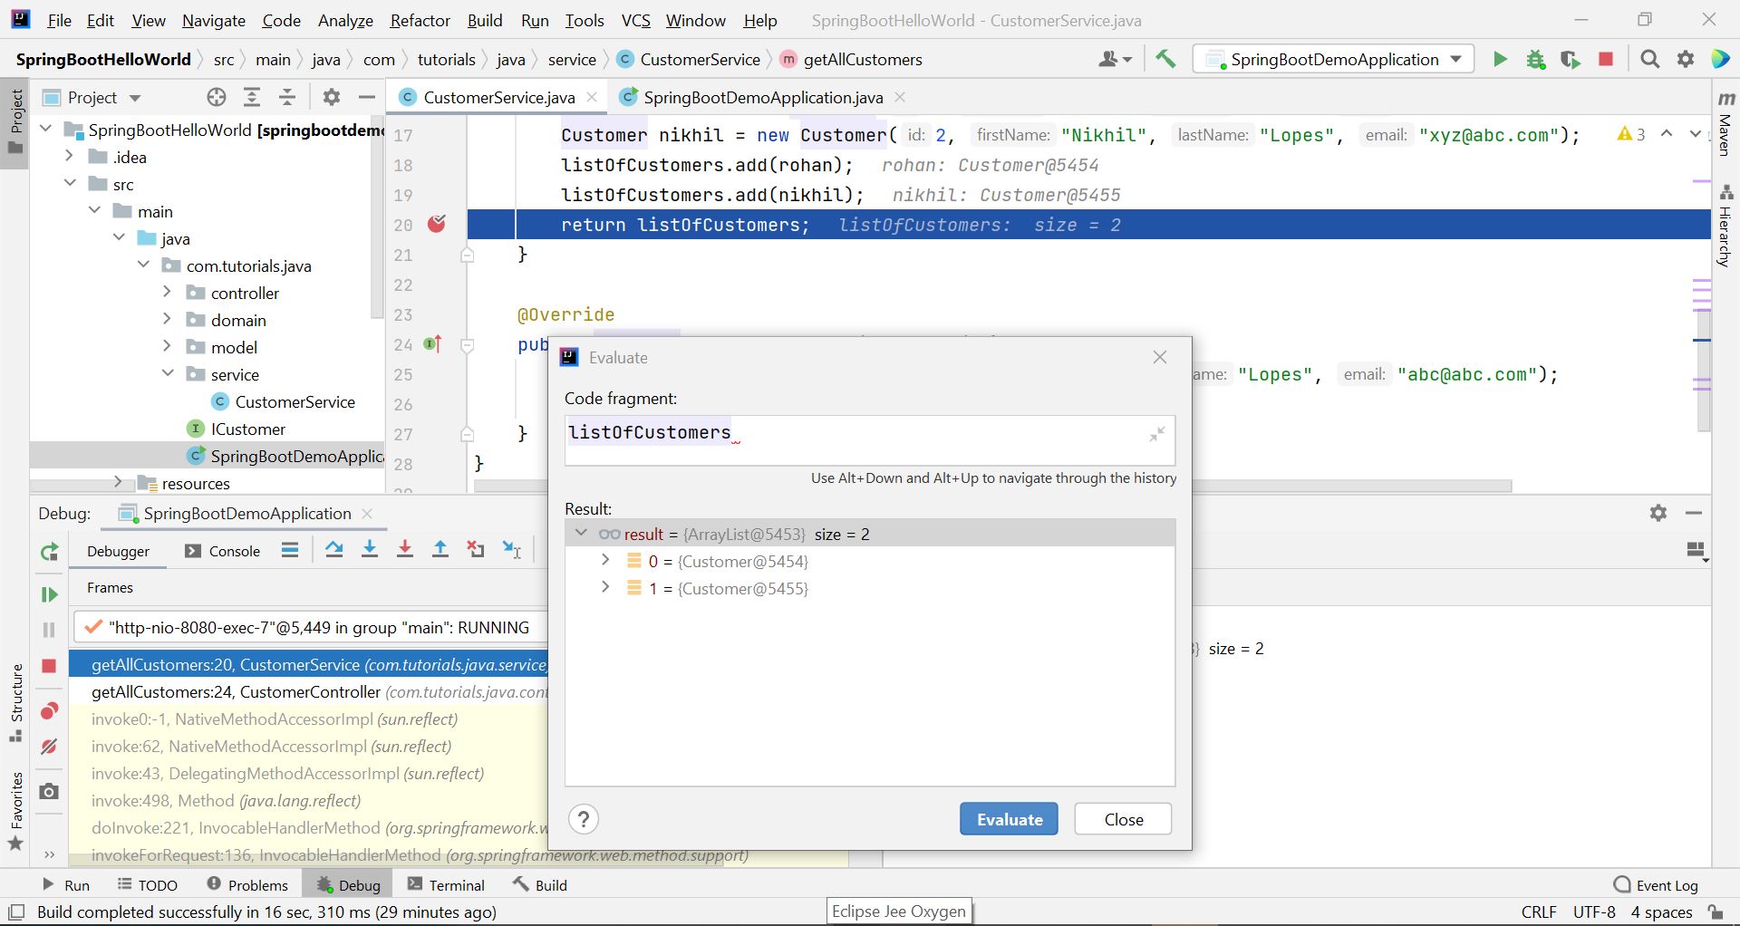Collapse the service folder in project tree

tap(167, 373)
